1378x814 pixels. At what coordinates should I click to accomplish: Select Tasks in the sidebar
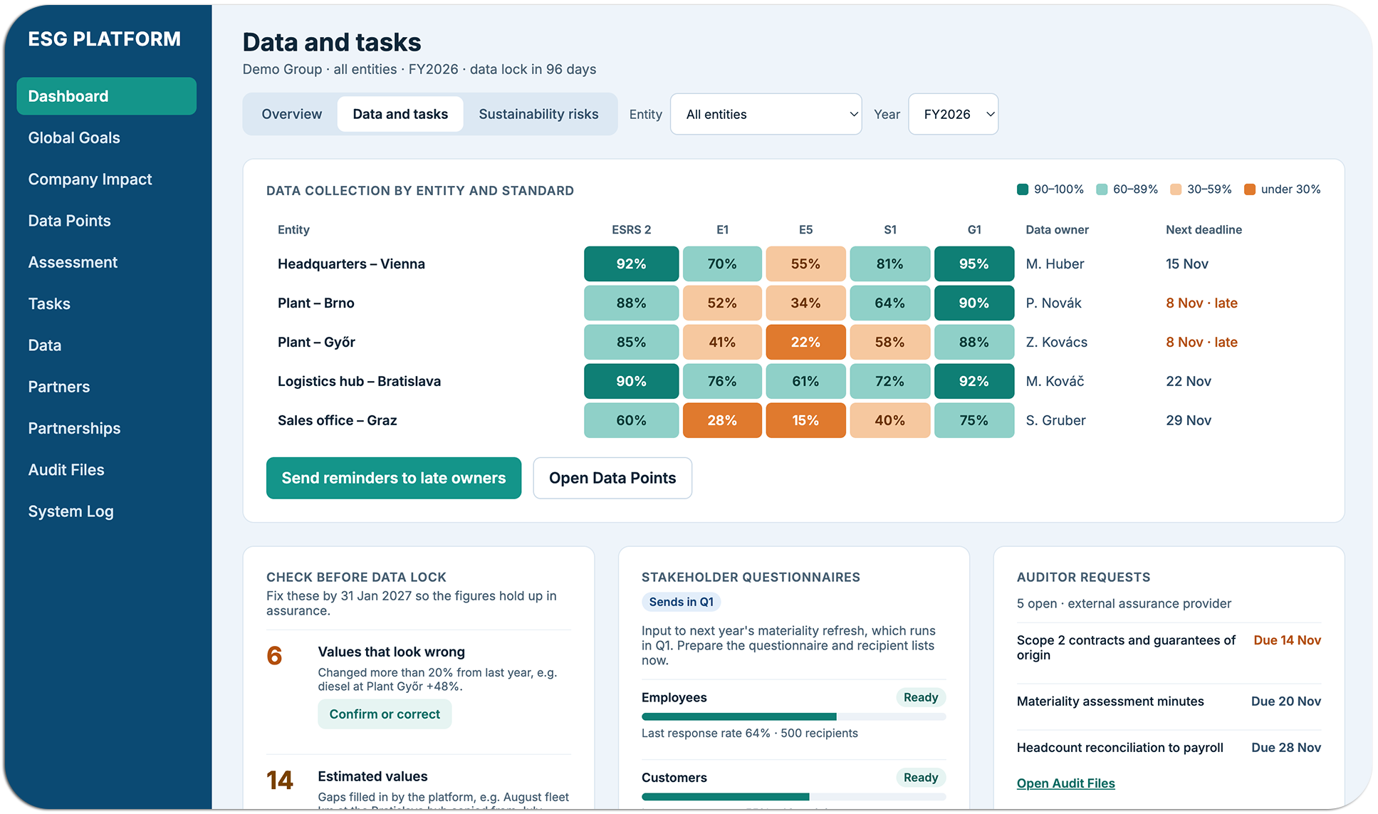[x=49, y=304]
